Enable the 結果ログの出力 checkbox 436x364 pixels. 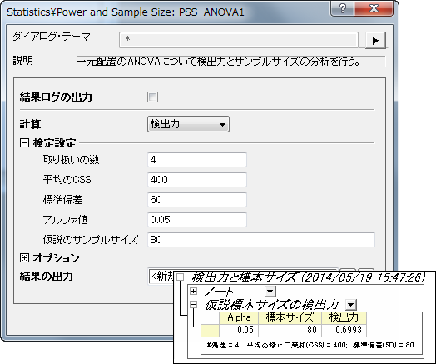click(x=152, y=97)
